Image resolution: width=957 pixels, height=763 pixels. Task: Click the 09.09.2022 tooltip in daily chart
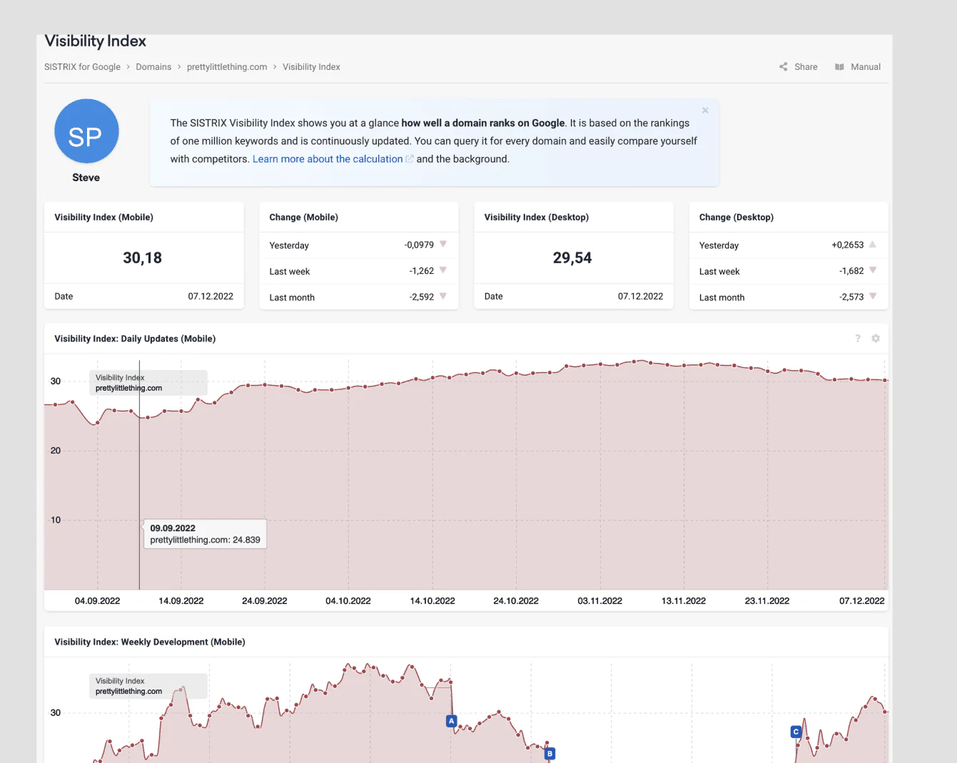205,534
